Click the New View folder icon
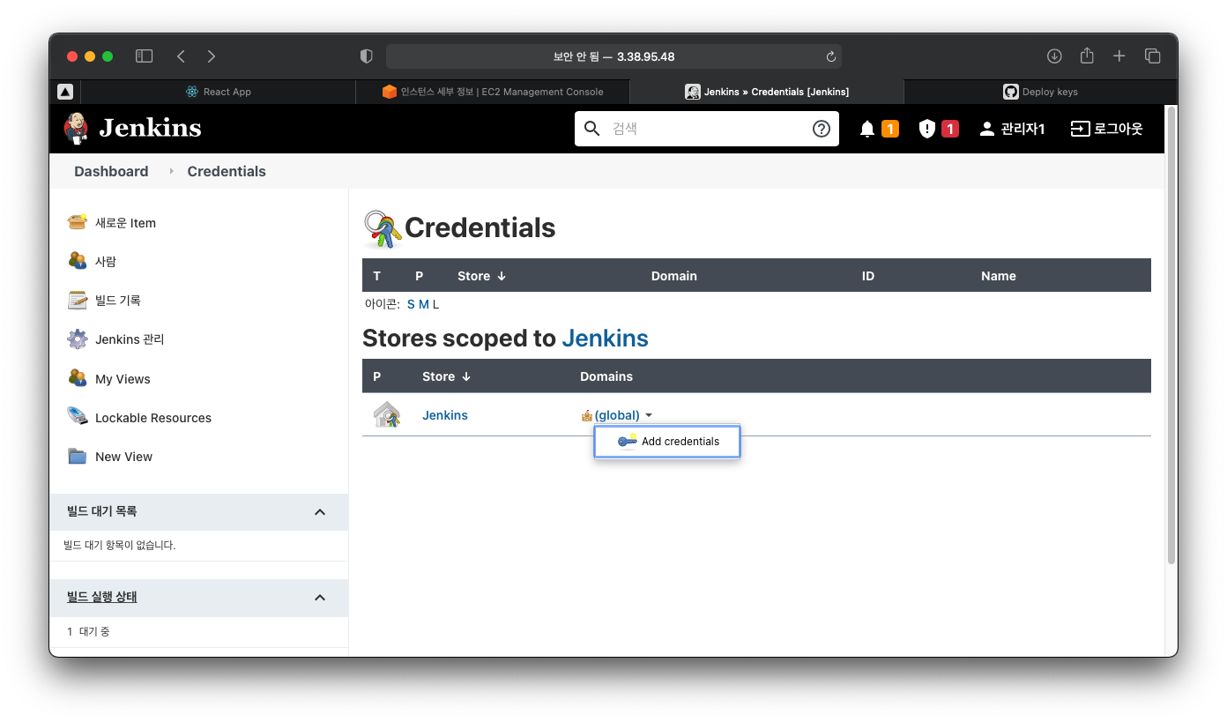This screenshot has width=1227, height=722. (78, 456)
